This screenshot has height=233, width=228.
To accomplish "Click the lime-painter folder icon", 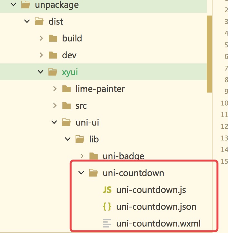I will [66, 89].
